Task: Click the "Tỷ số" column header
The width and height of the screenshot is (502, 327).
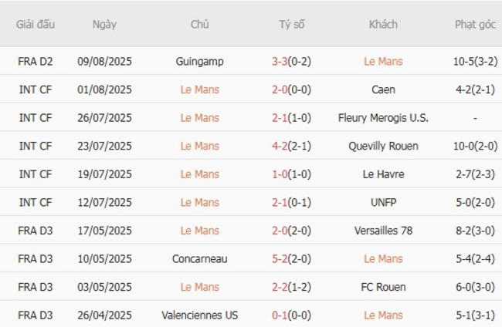Action: pos(292,24)
